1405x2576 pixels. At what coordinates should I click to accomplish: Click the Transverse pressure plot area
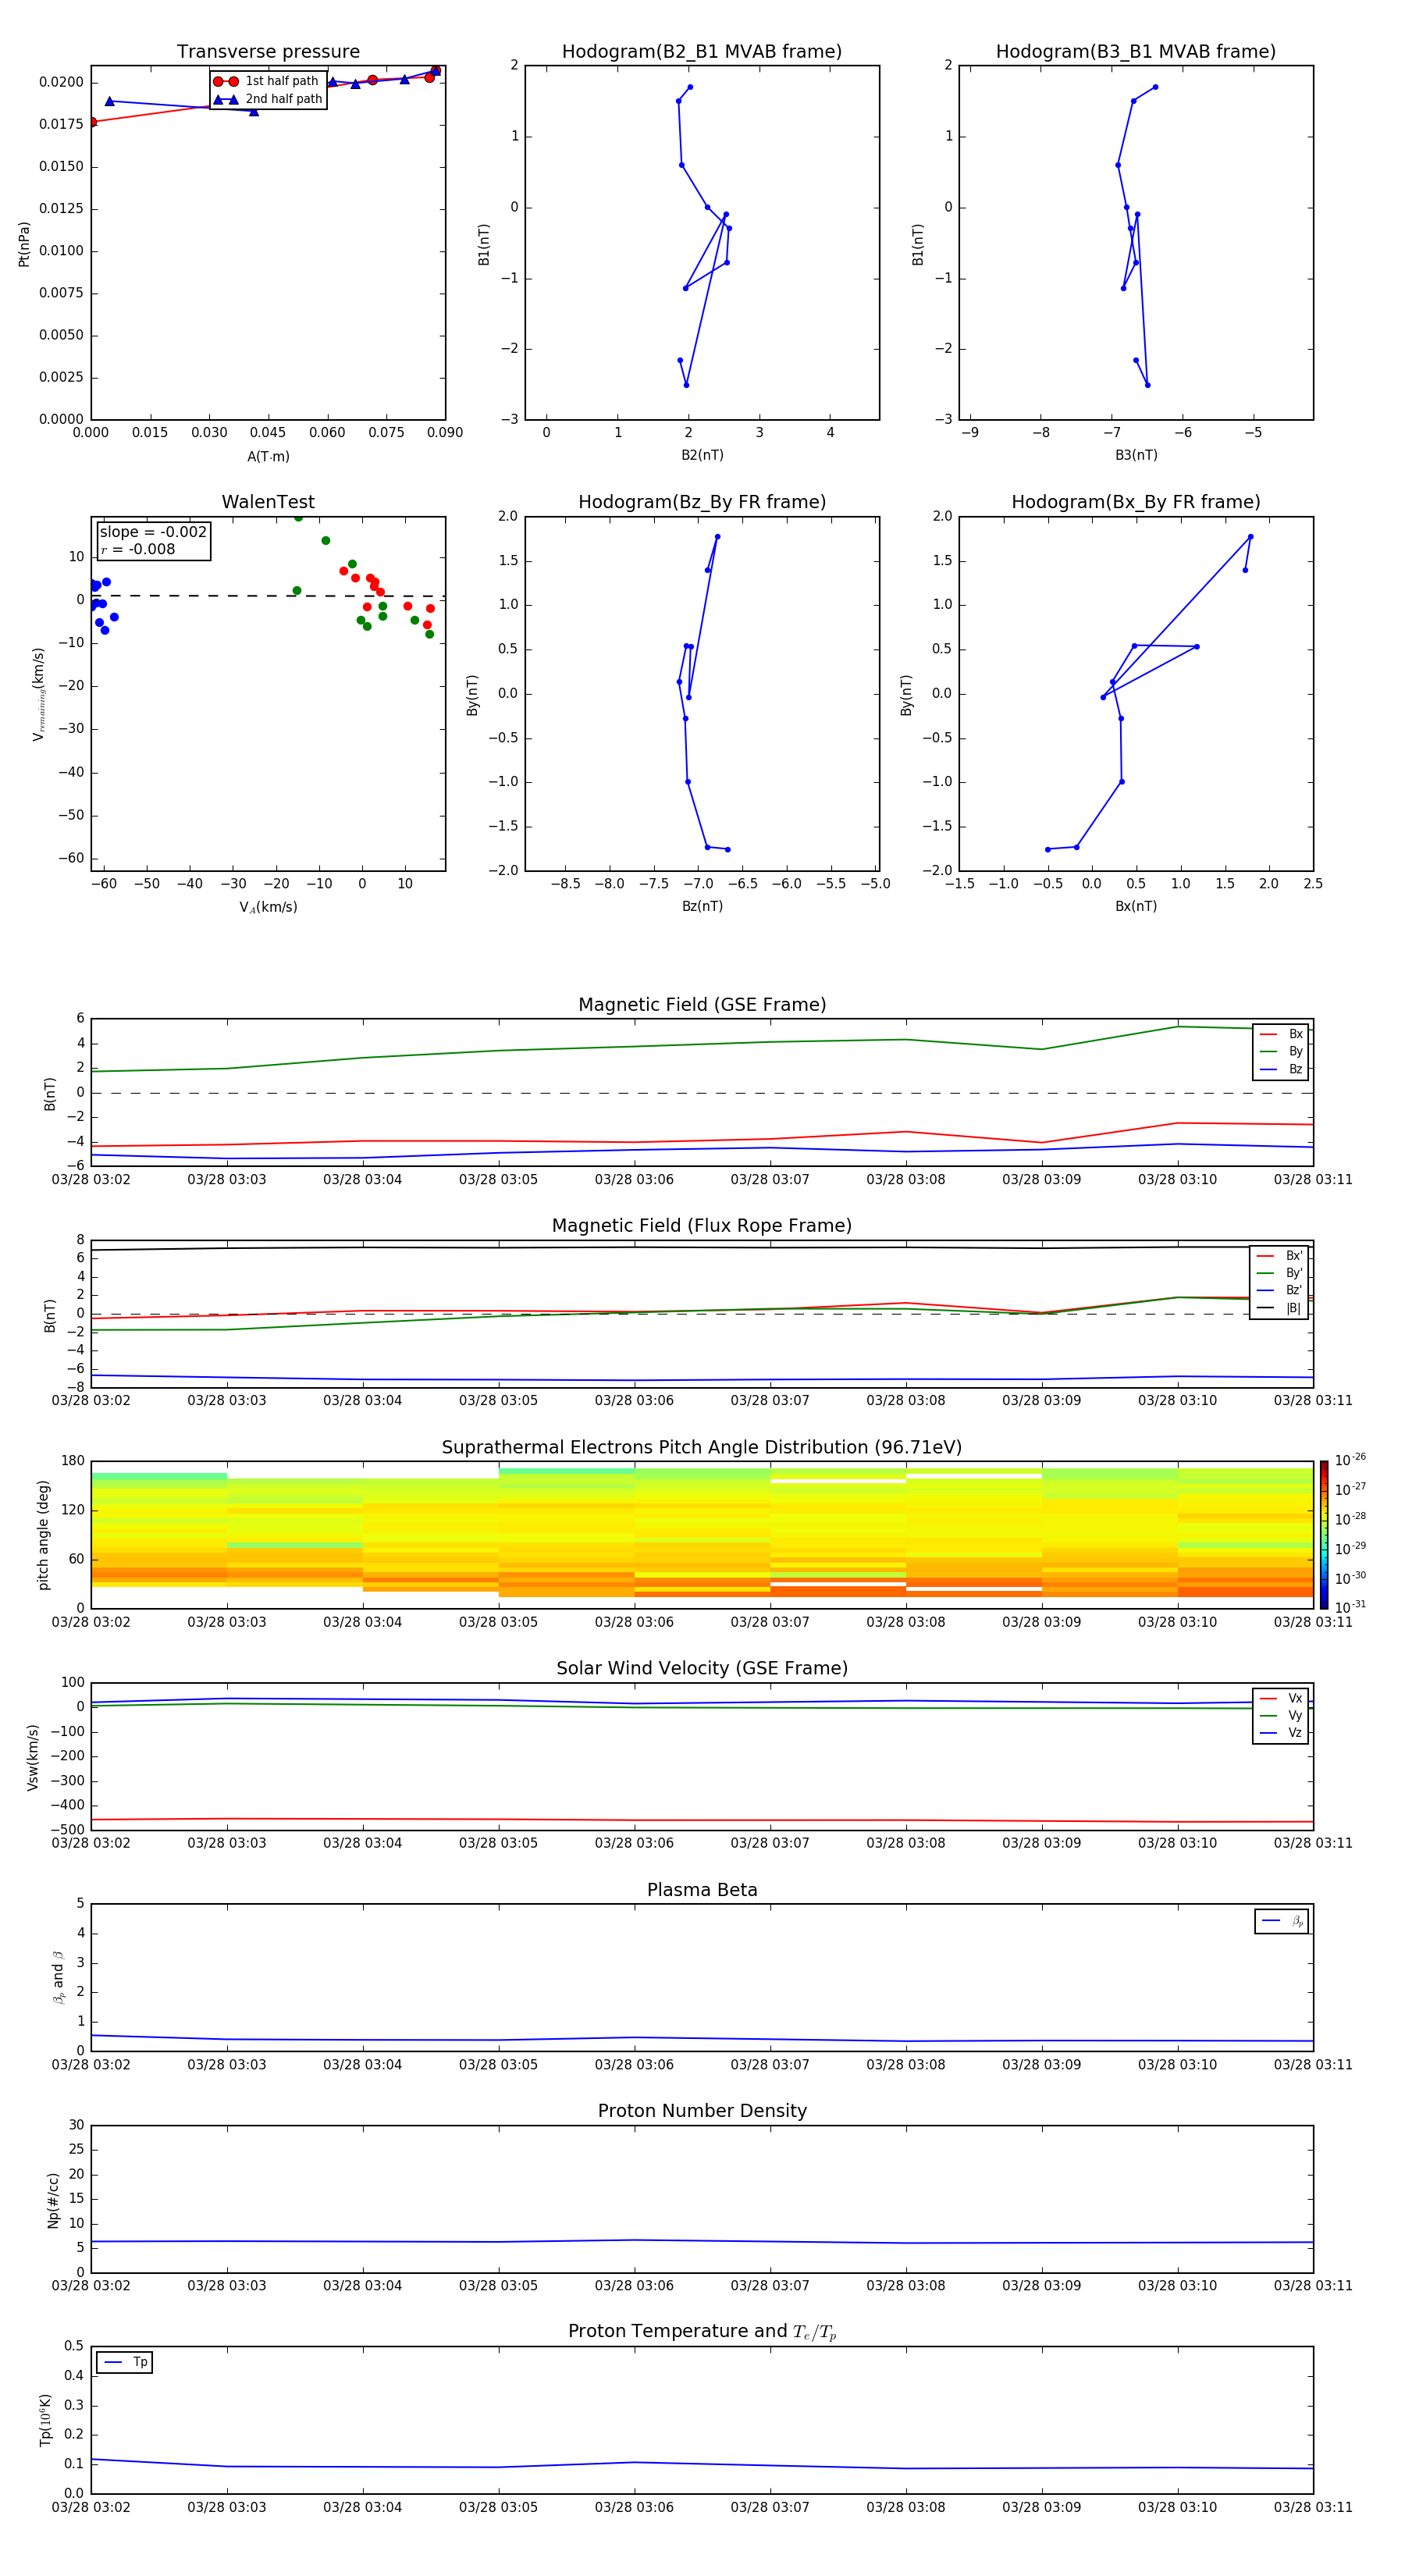[268, 243]
